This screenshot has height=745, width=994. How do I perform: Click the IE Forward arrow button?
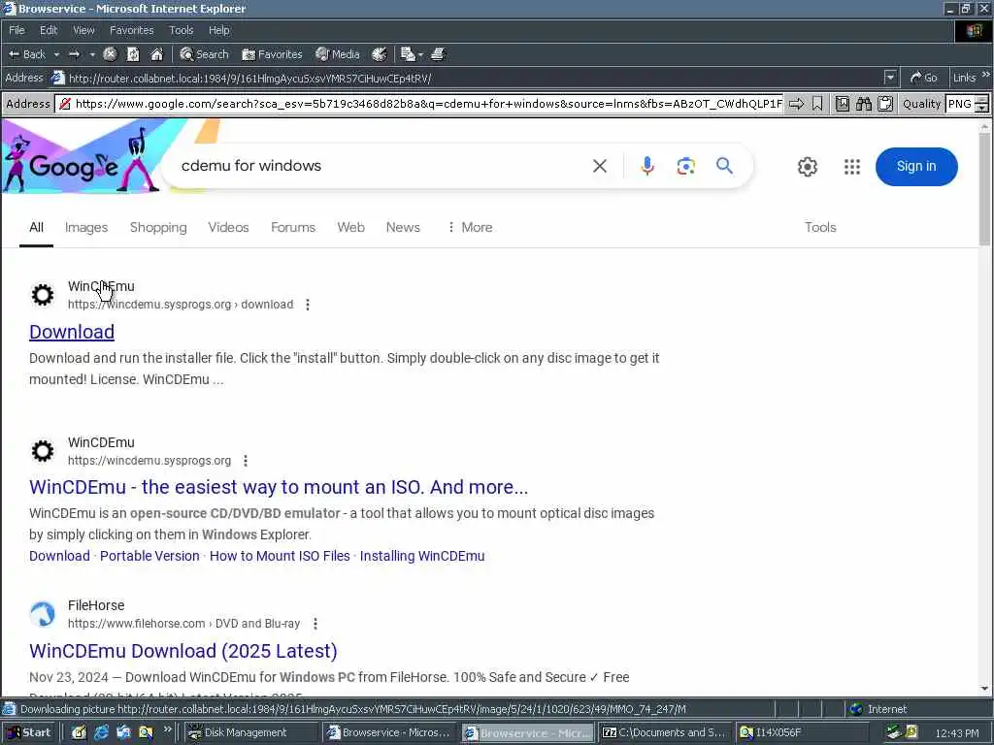click(74, 54)
